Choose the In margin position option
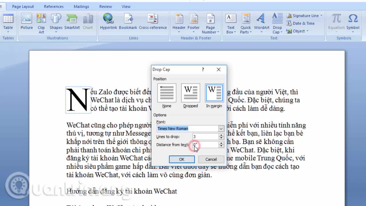Viewport: 366px width, 206px height. point(214,96)
